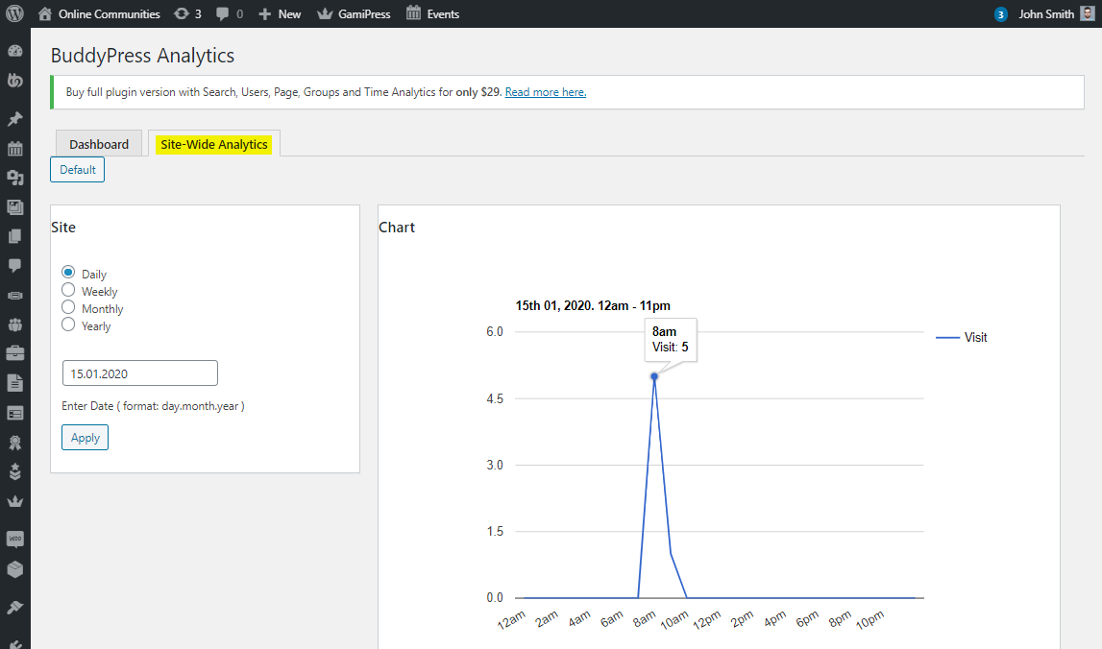The width and height of the screenshot is (1102, 649).
Task: Open the WooCommerce menu in the sidebar
Action: point(14,540)
